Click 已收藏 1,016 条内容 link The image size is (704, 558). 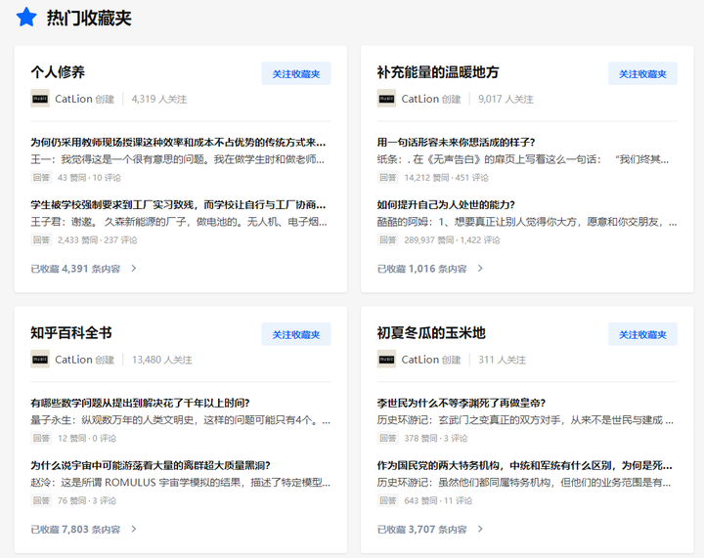[422, 268]
